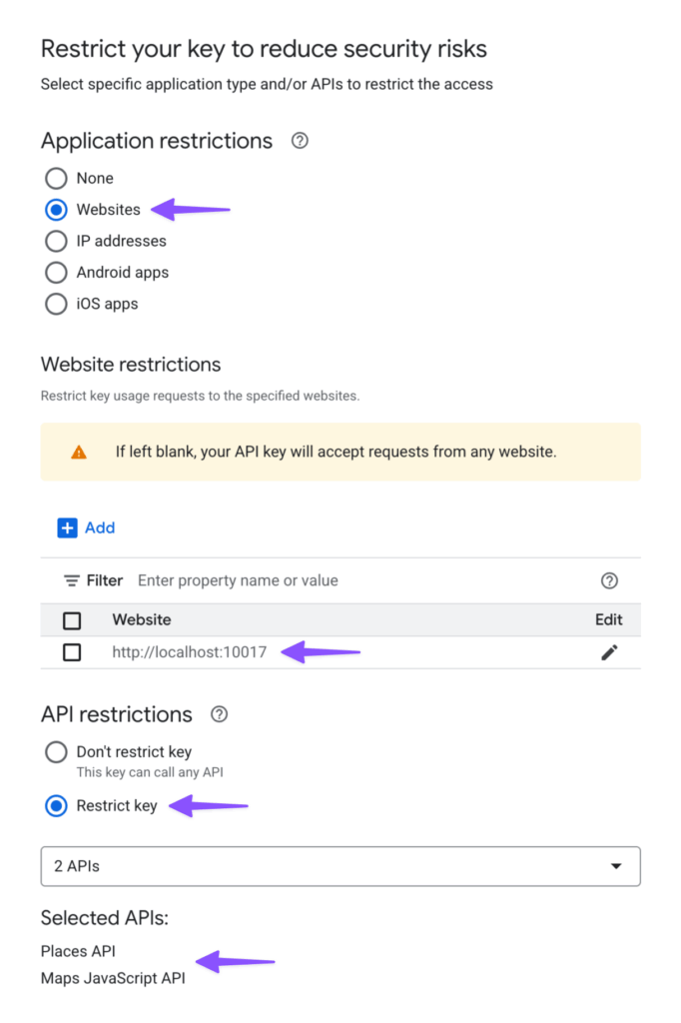Click the Add website button

87,527
